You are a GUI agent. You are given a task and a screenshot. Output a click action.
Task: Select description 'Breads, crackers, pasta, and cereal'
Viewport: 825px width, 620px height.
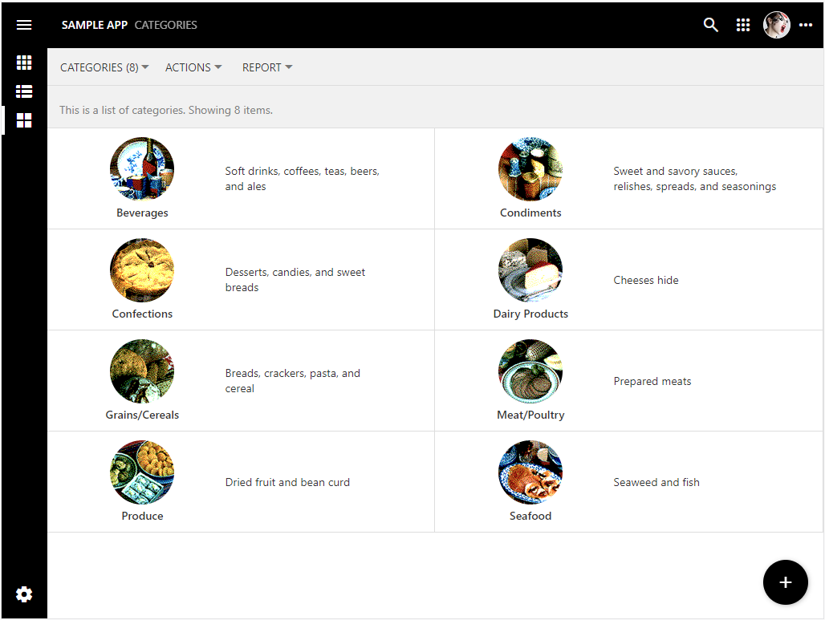(x=293, y=381)
